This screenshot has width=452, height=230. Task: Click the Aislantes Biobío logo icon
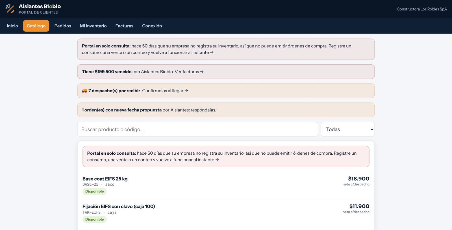point(10,9)
